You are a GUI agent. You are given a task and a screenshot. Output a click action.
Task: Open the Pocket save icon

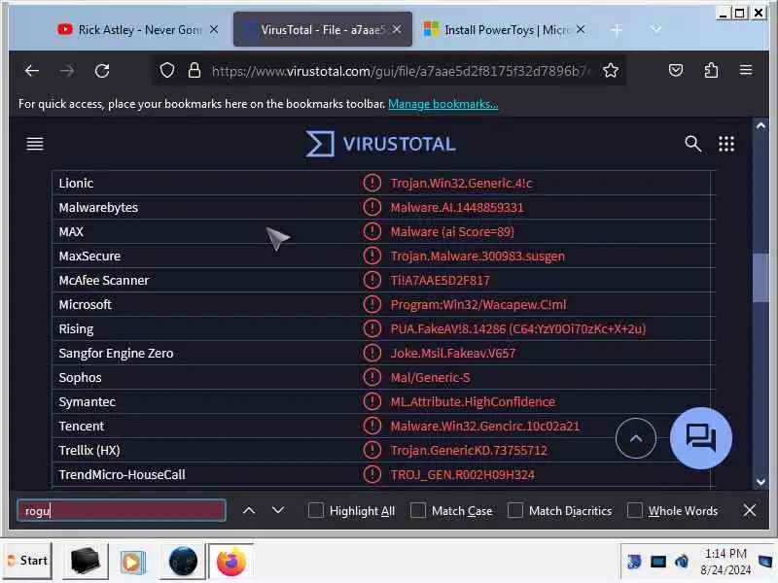676,70
